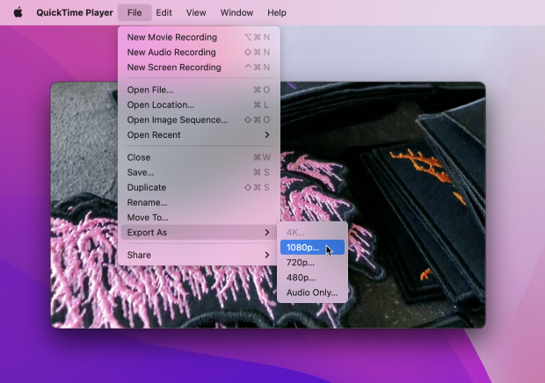
Task: Export as Audio Only
Action: 312,293
